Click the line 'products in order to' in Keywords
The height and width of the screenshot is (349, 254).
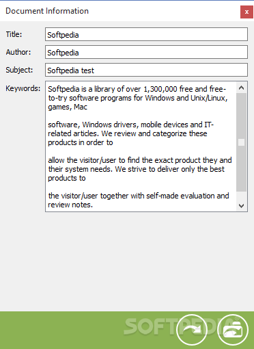pyautogui.click(x=81, y=142)
